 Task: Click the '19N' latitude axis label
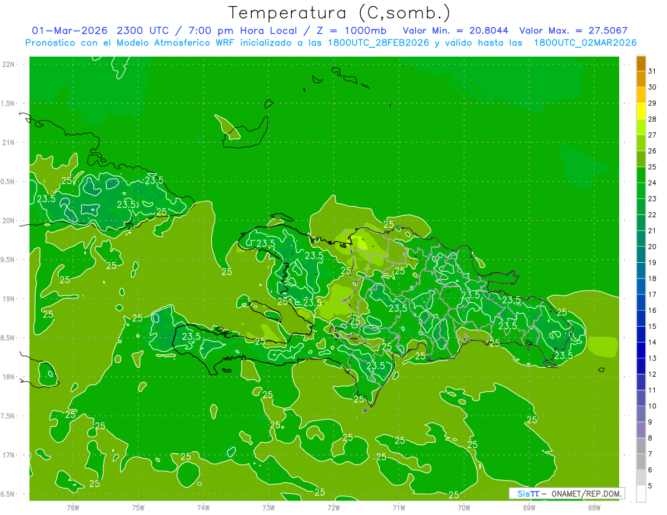9,298
